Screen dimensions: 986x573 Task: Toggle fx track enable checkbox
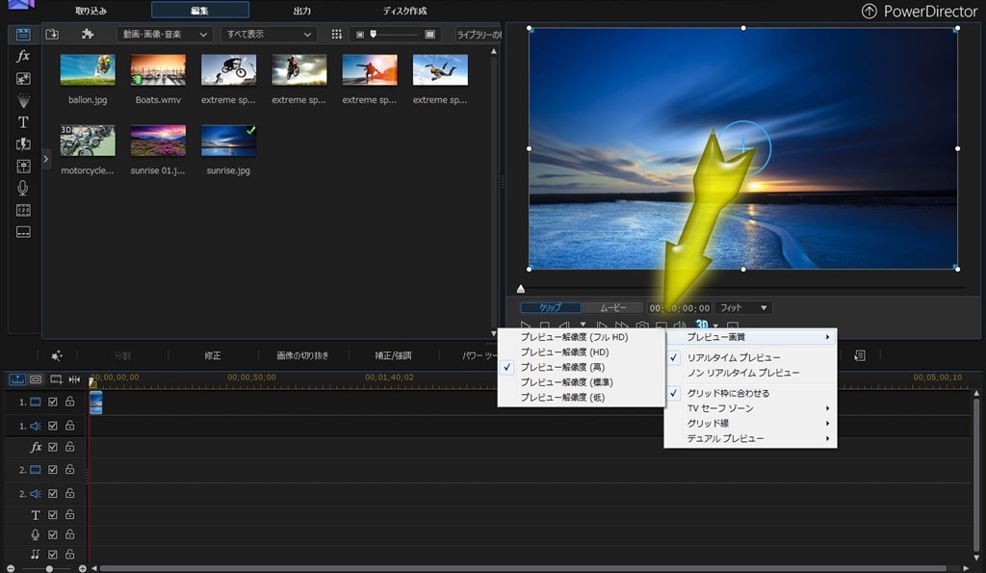[x=53, y=447]
